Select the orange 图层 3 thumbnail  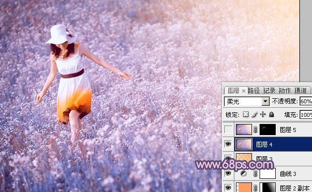coord(244,157)
